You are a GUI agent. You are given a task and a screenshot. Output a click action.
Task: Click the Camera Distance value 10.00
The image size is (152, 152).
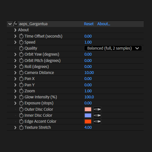click(x=89, y=73)
